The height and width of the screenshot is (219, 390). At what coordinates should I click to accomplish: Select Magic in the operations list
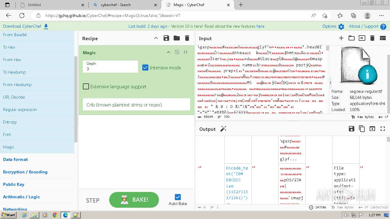pos(37,147)
